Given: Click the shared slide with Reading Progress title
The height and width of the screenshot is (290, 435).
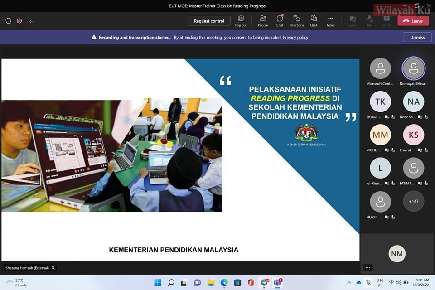Looking at the screenshot, I should (x=180, y=159).
